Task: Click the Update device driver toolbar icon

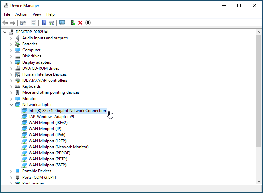Action: point(73,23)
